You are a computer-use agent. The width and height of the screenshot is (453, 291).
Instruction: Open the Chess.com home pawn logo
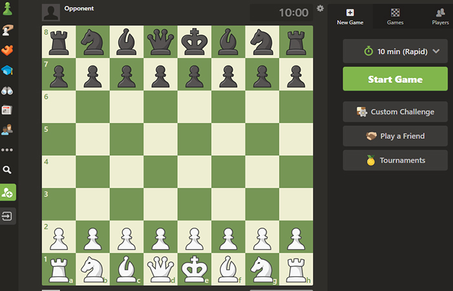click(8, 8)
